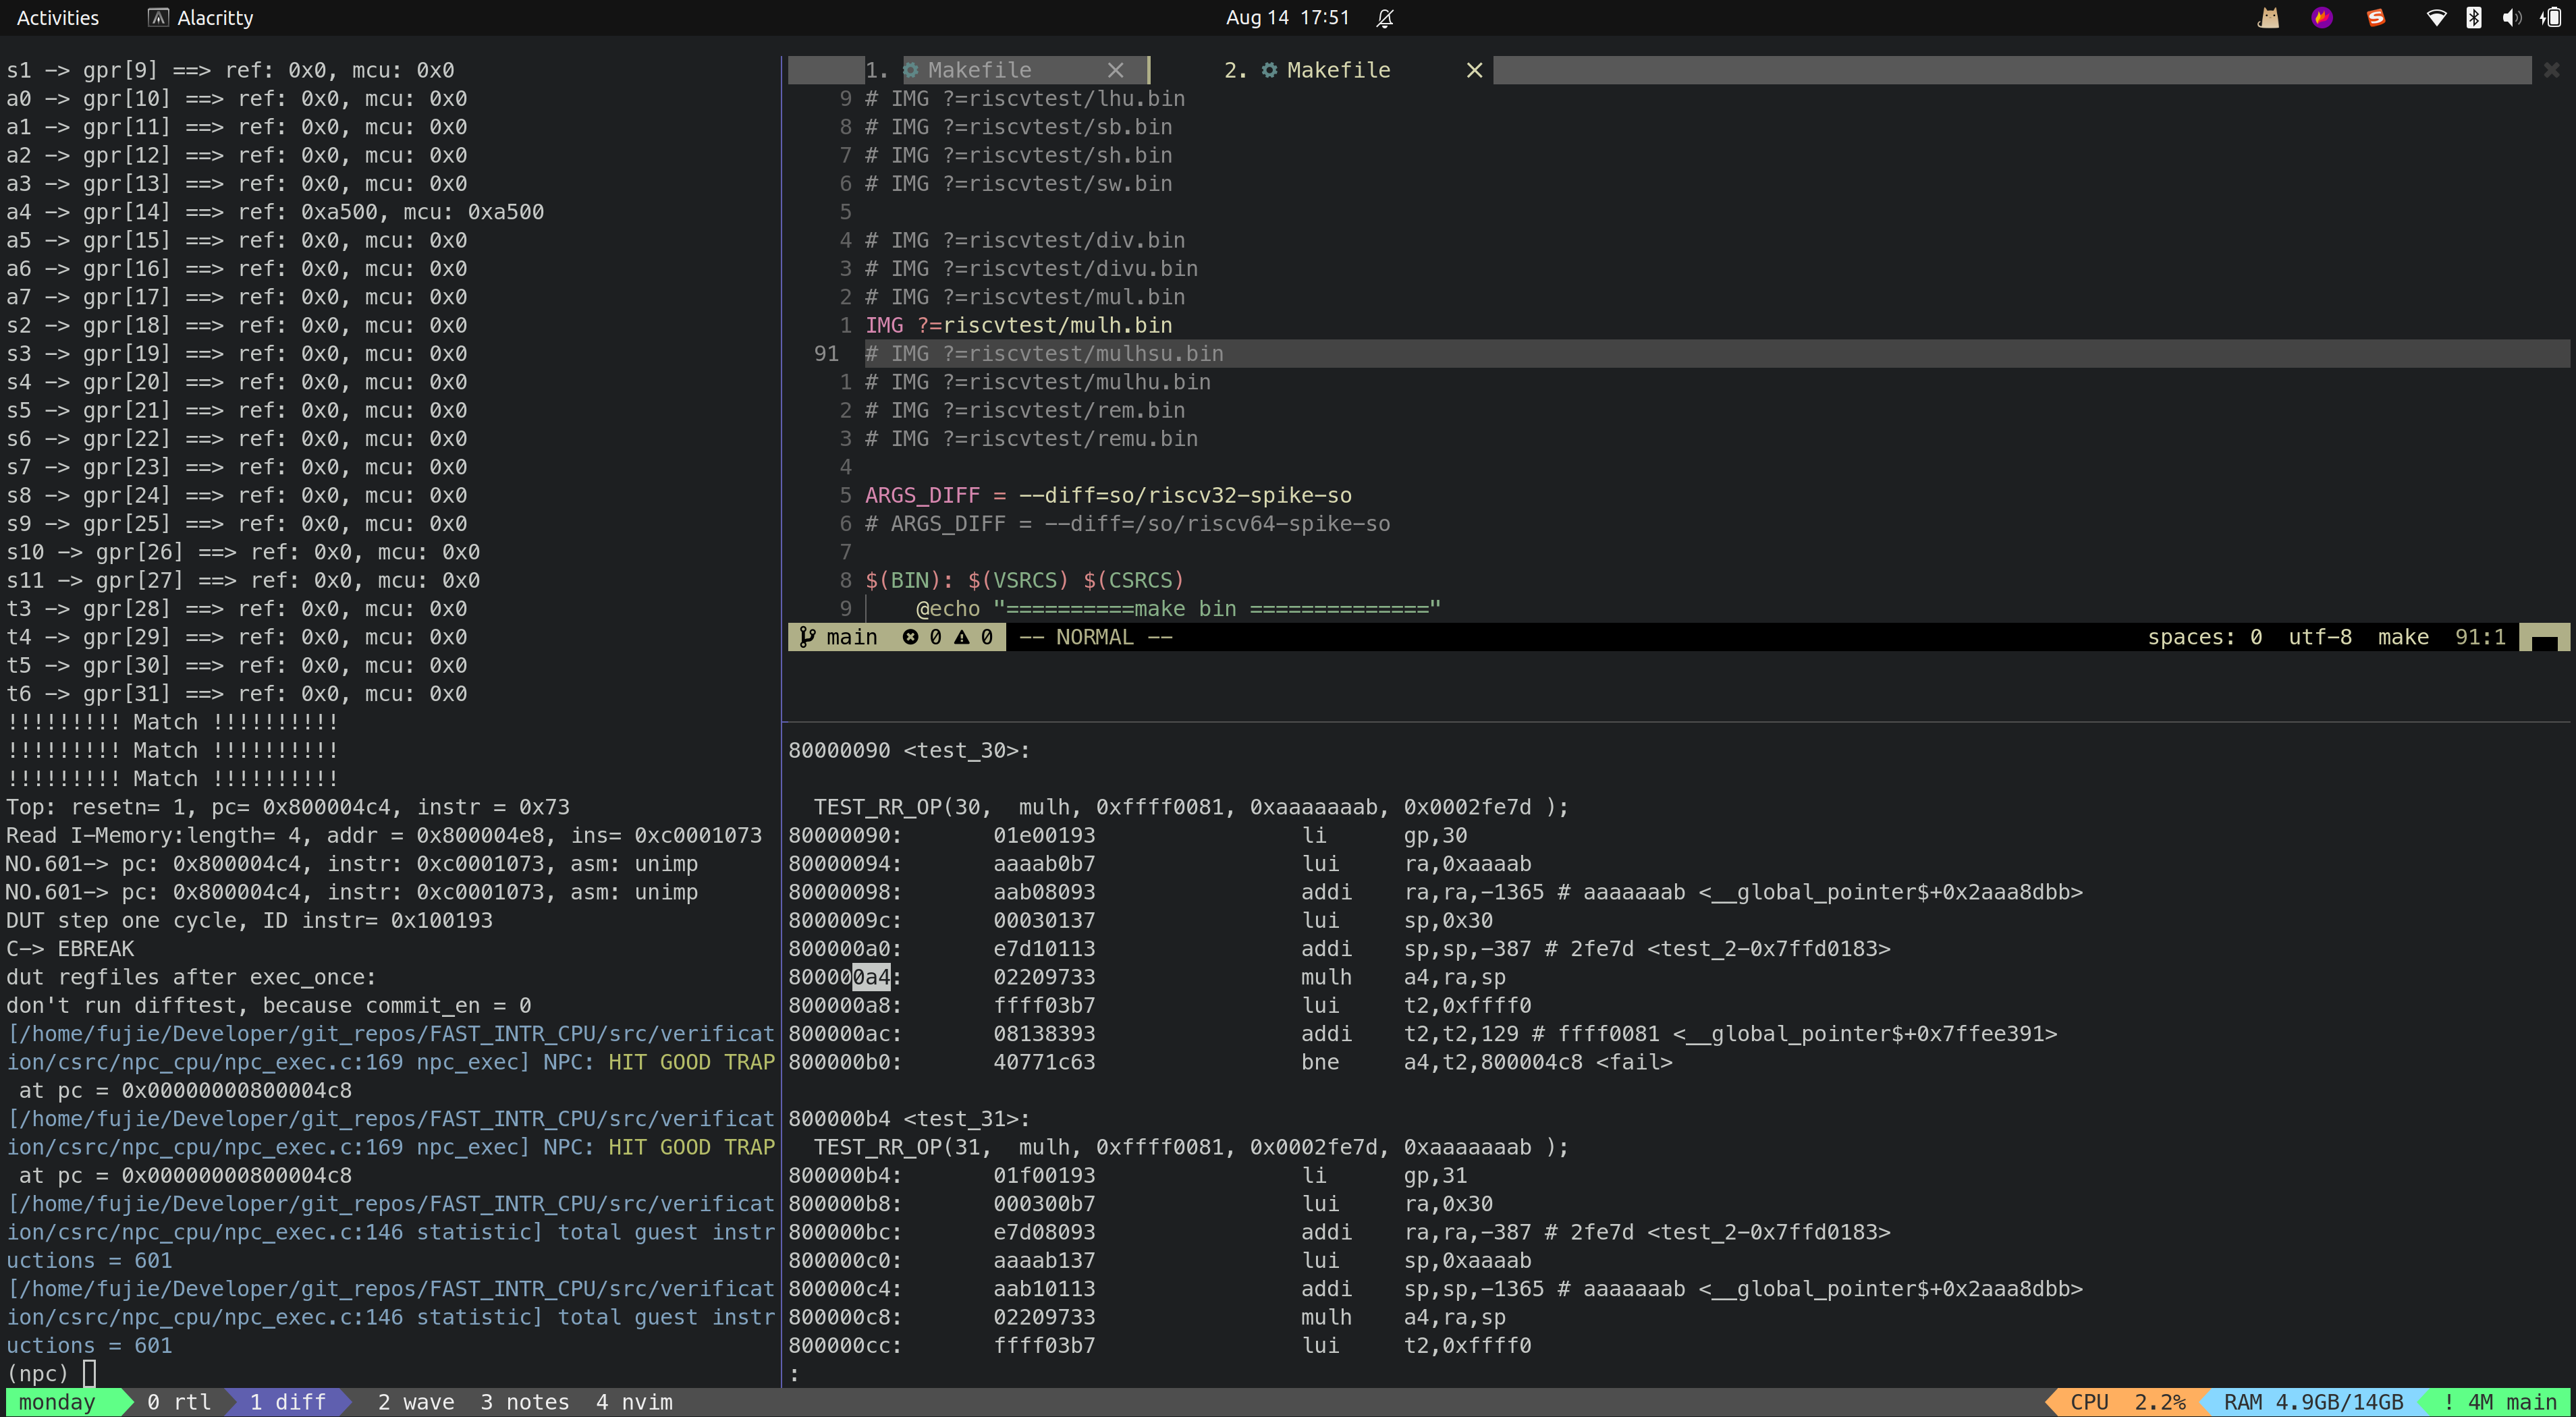Click the RAM 4.9GB/14GB status segment
Screen dimensions: 2576x1417
pos(2313,1402)
